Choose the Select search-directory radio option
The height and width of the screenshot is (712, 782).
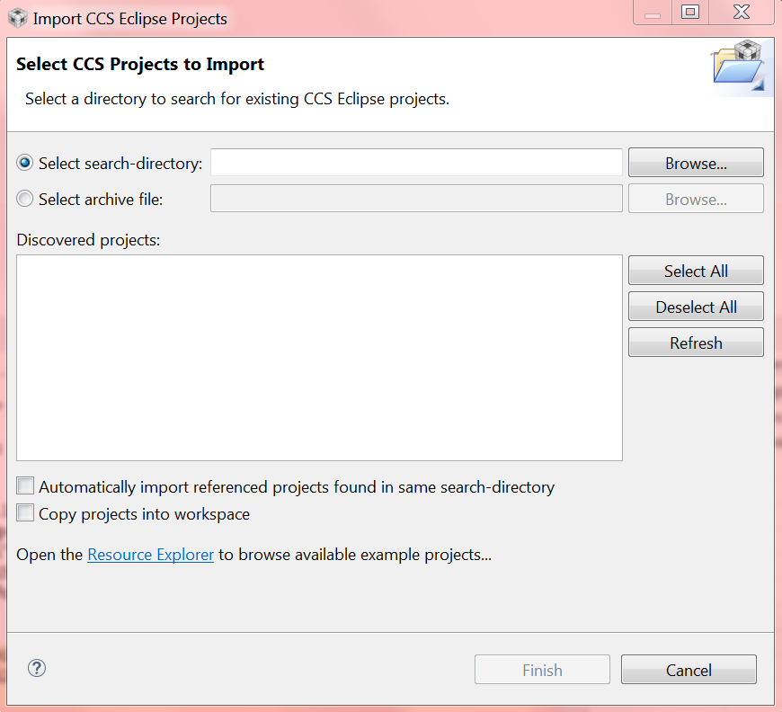click(x=25, y=163)
